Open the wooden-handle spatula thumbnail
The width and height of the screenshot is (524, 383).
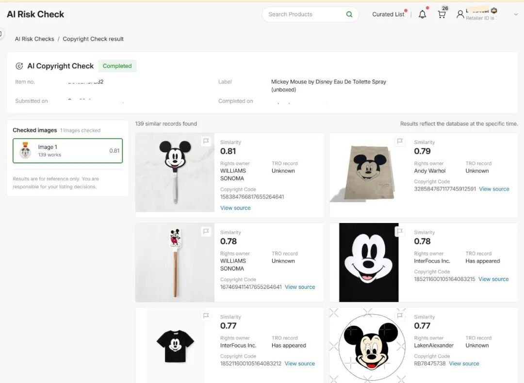click(x=175, y=262)
